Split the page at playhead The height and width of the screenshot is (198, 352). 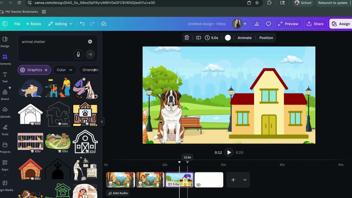tap(198, 38)
